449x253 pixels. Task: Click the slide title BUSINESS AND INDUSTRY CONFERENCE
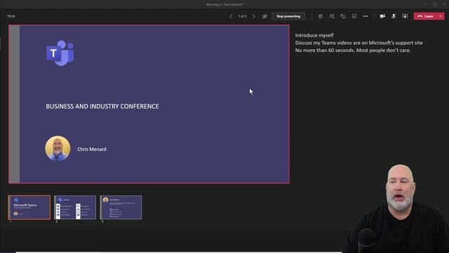102,106
